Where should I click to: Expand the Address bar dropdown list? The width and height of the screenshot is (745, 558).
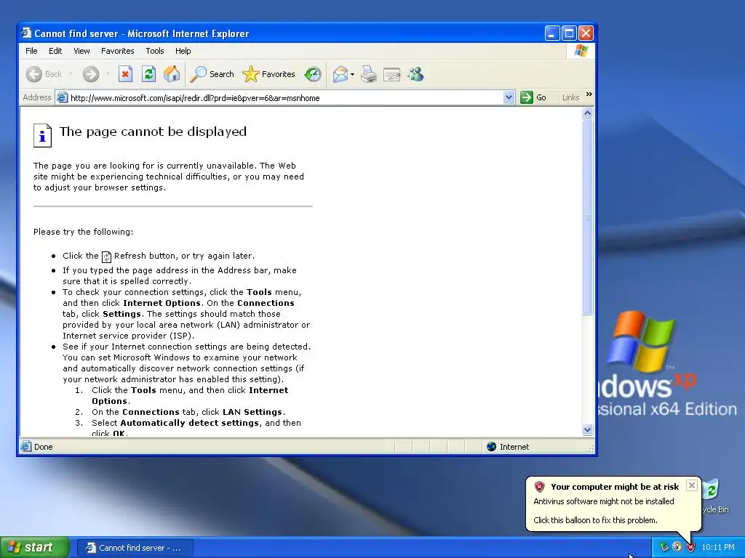point(509,98)
